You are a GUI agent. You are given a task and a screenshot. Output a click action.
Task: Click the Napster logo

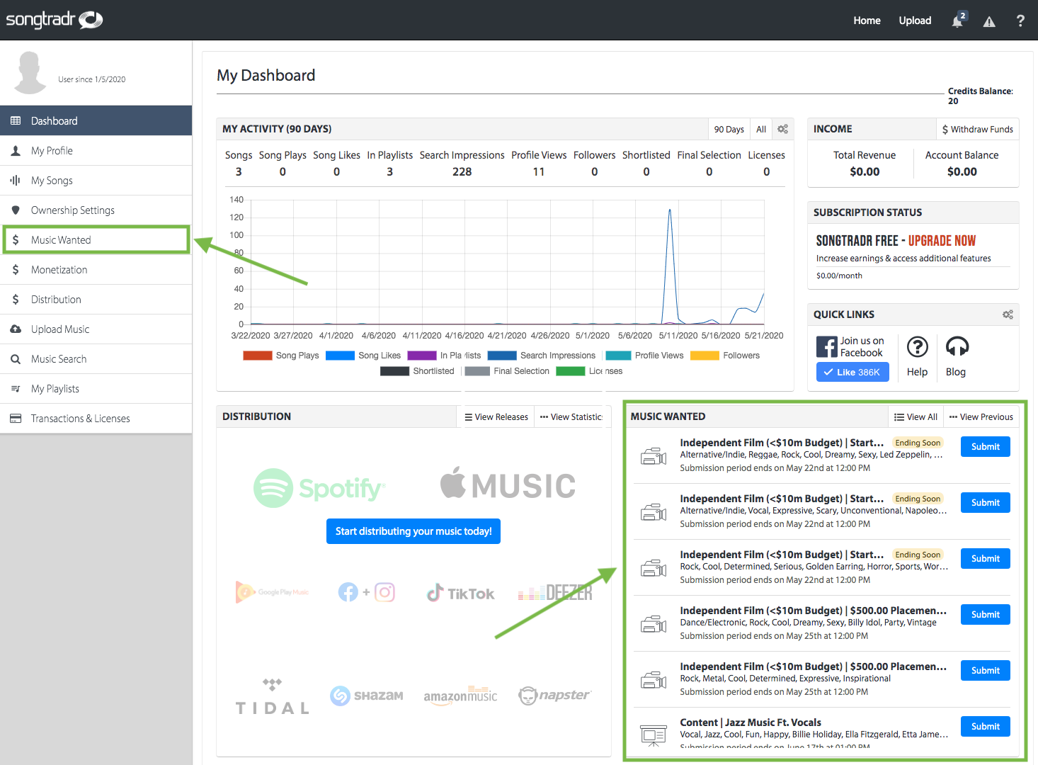point(554,696)
